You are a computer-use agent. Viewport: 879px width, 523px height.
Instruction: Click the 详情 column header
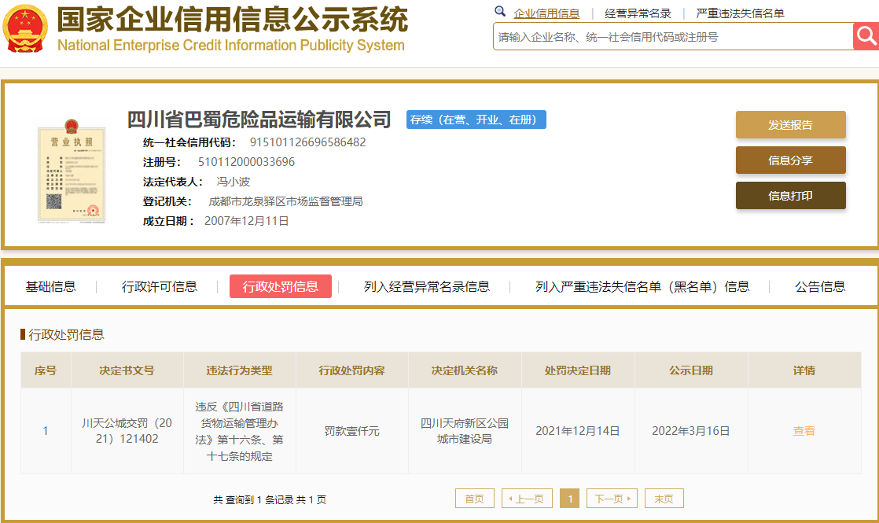(804, 370)
